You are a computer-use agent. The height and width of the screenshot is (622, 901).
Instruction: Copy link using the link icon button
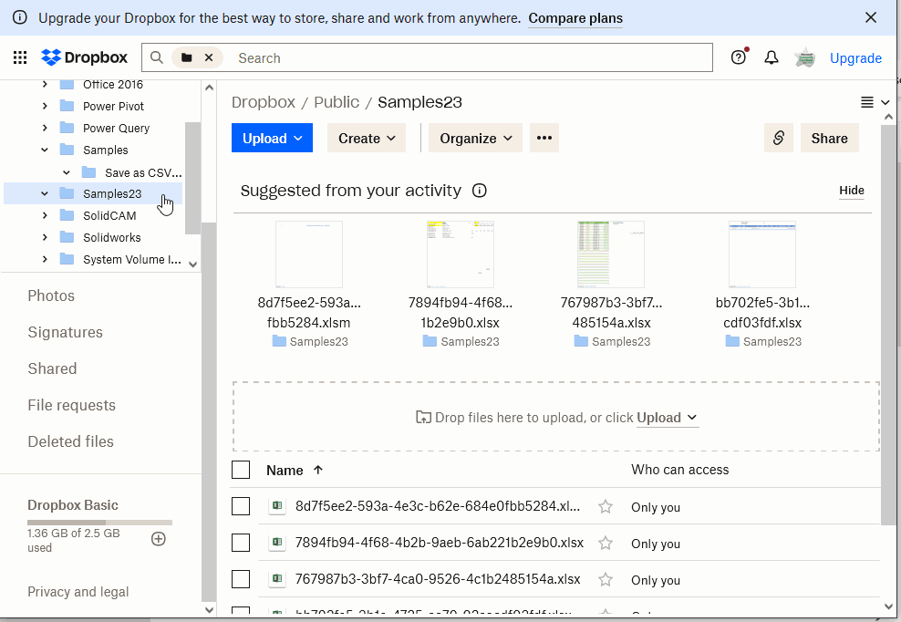tap(779, 138)
